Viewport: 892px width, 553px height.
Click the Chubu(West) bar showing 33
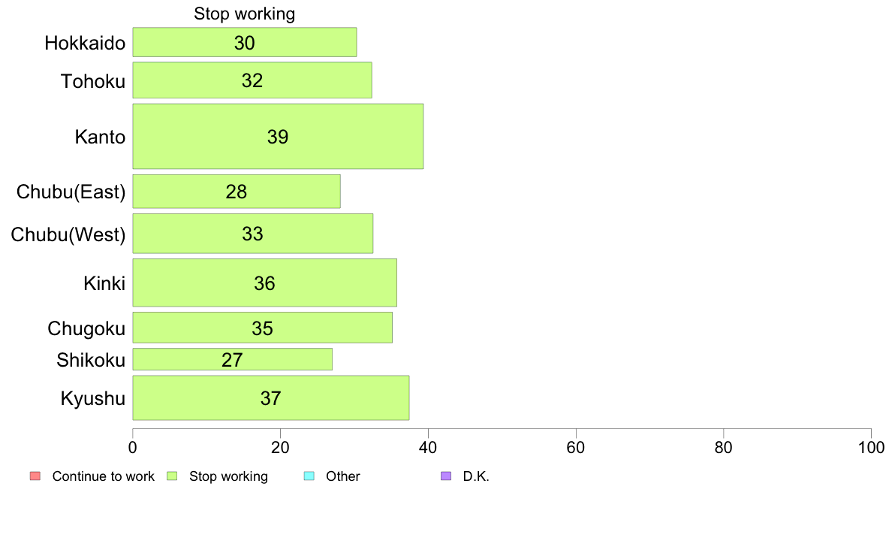pyautogui.click(x=252, y=234)
